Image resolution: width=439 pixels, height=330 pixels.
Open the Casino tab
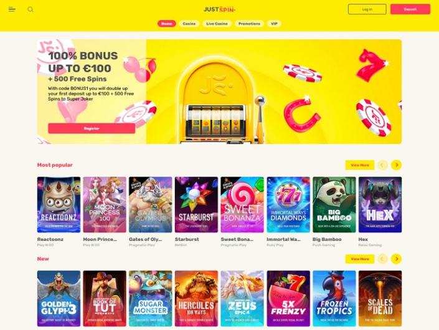point(189,24)
